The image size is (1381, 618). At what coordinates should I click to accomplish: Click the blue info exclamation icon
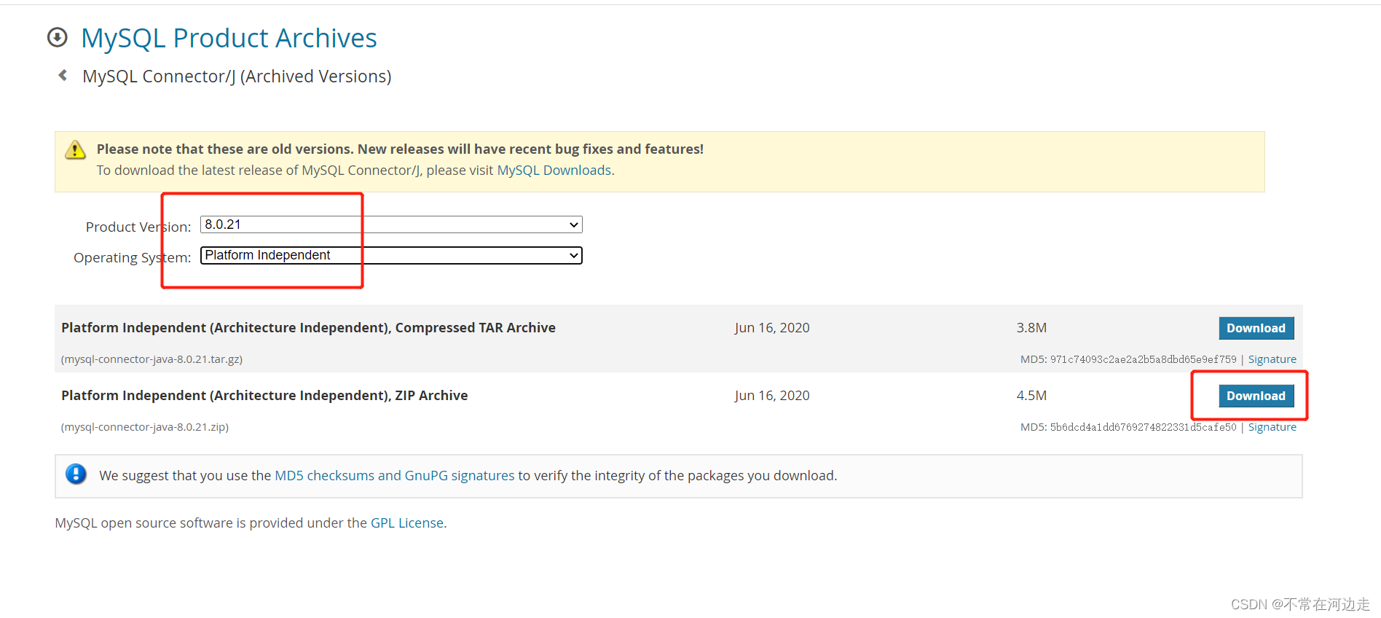point(76,474)
